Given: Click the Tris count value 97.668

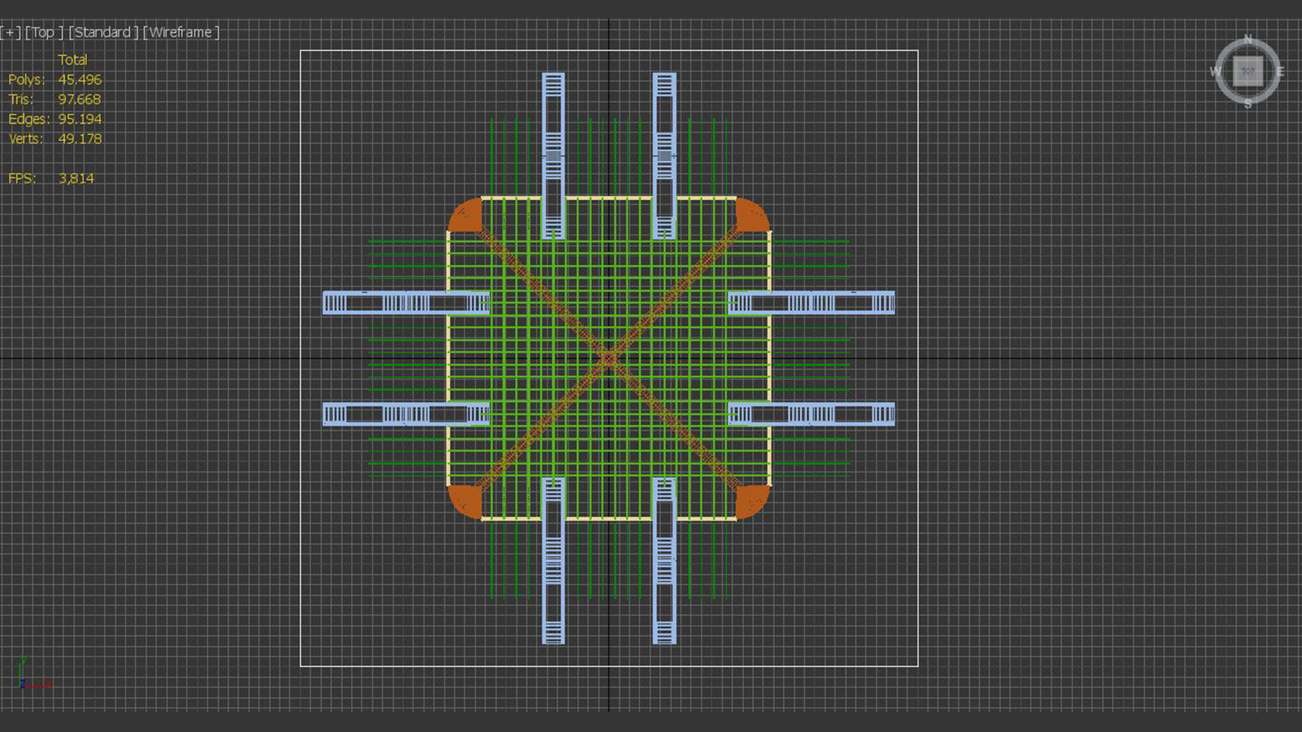Looking at the screenshot, I should coord(79,100).
